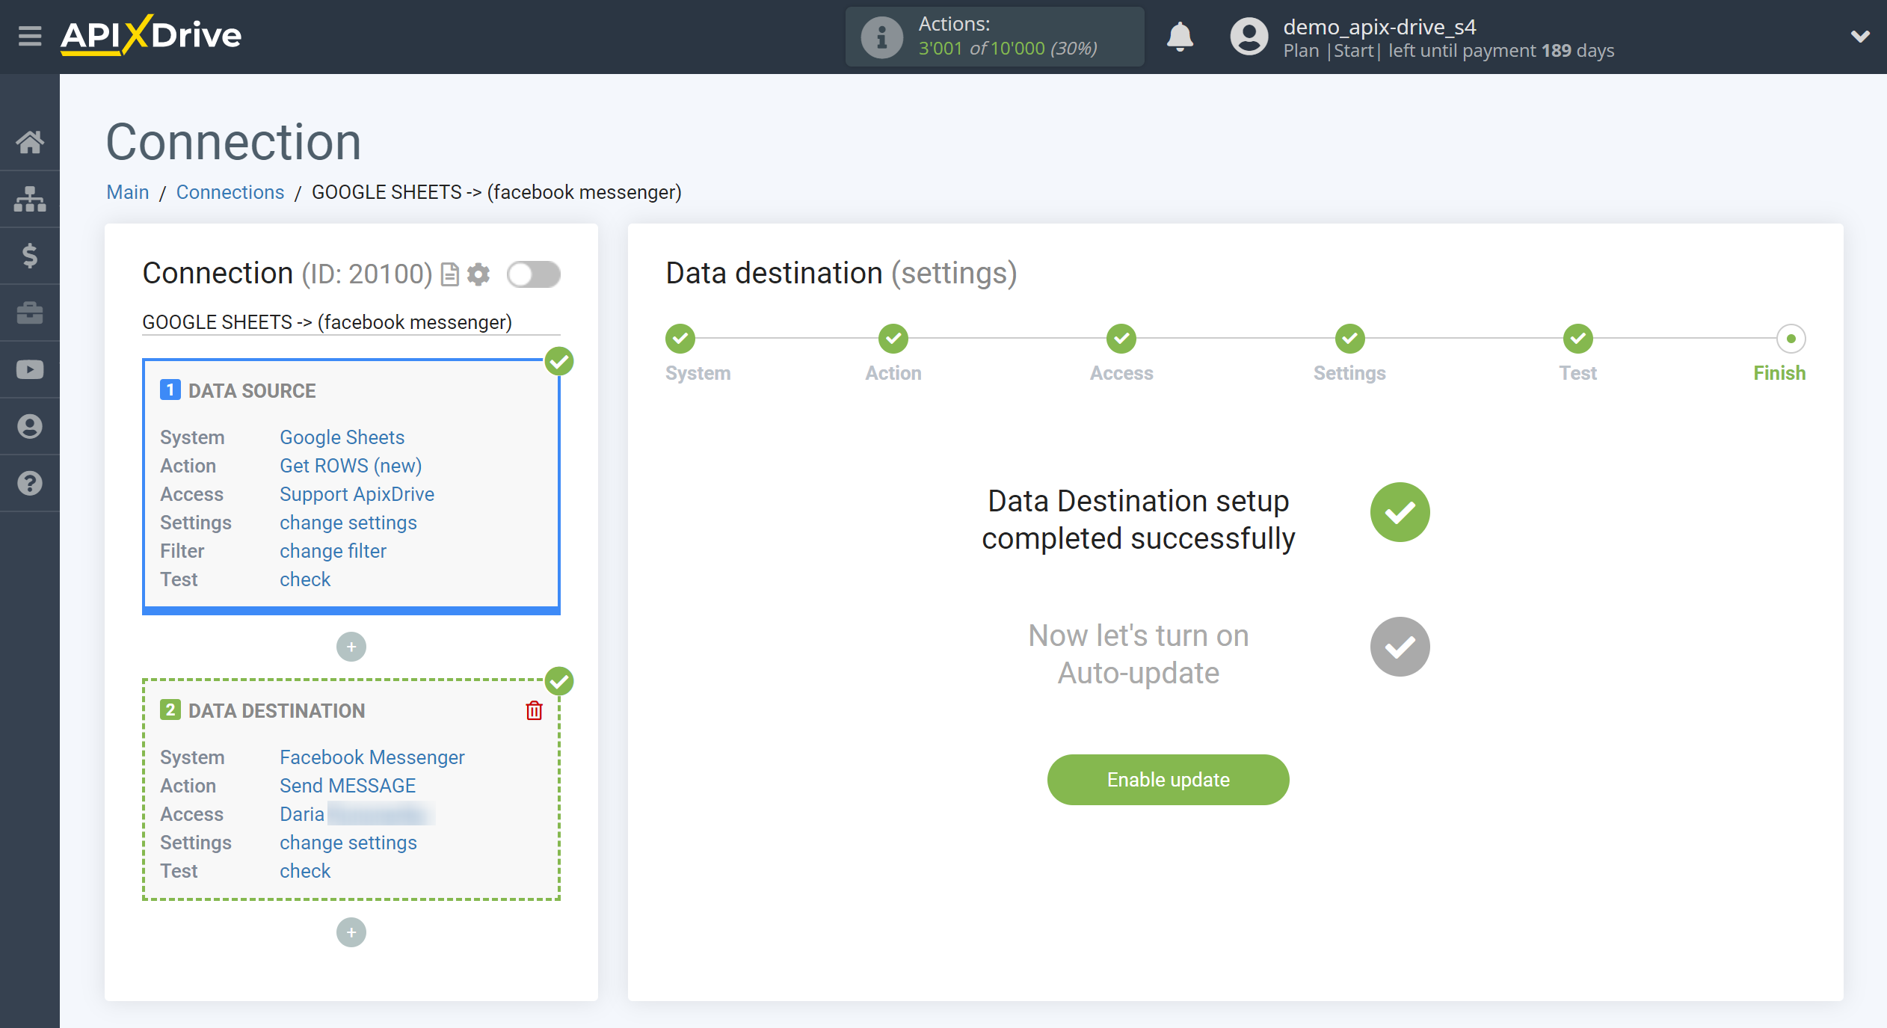Go to Action step
The image size is (1887, 1028).
click(893, 339)
